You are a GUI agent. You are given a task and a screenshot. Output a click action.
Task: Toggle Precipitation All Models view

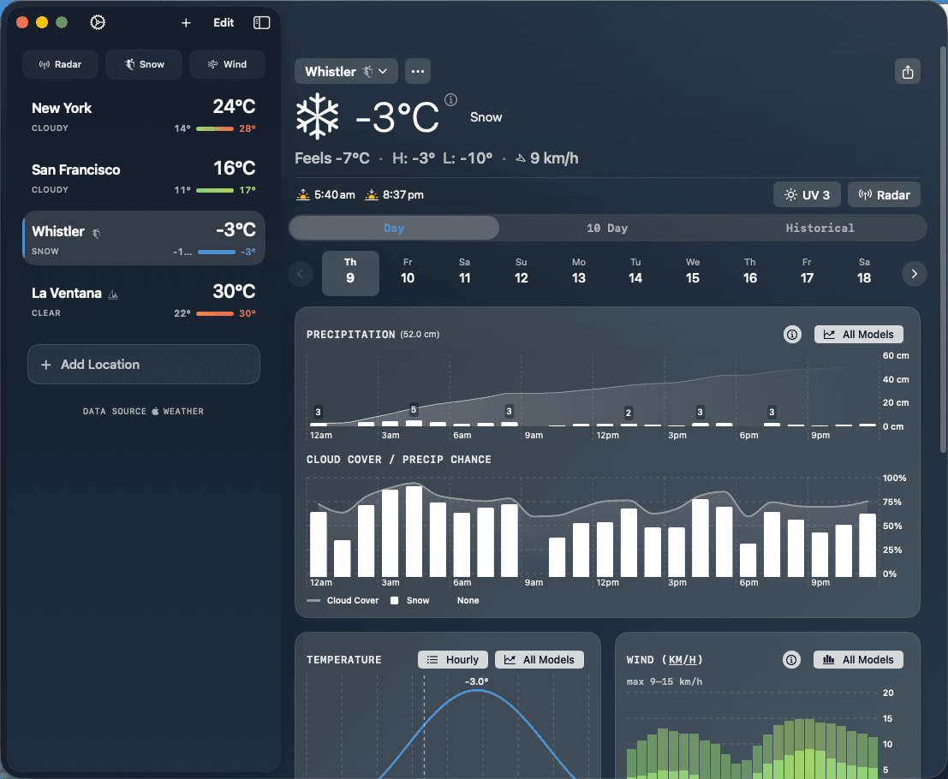(859, 334)
